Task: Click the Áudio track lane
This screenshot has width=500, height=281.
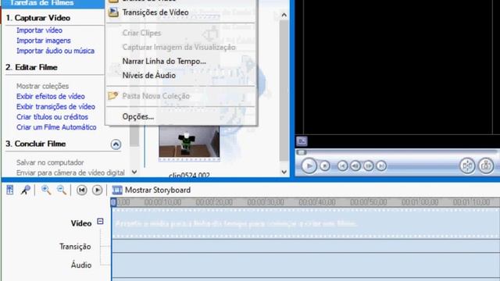Action: click(305, 265)
